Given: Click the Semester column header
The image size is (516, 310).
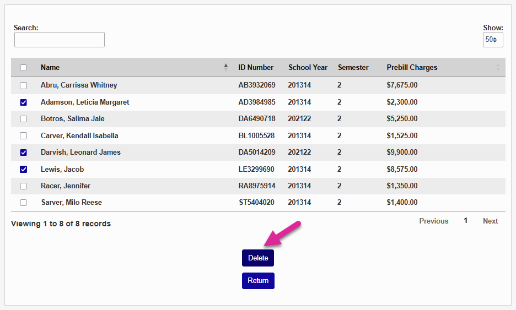Looking at the screenshot, I should point(353,67).
